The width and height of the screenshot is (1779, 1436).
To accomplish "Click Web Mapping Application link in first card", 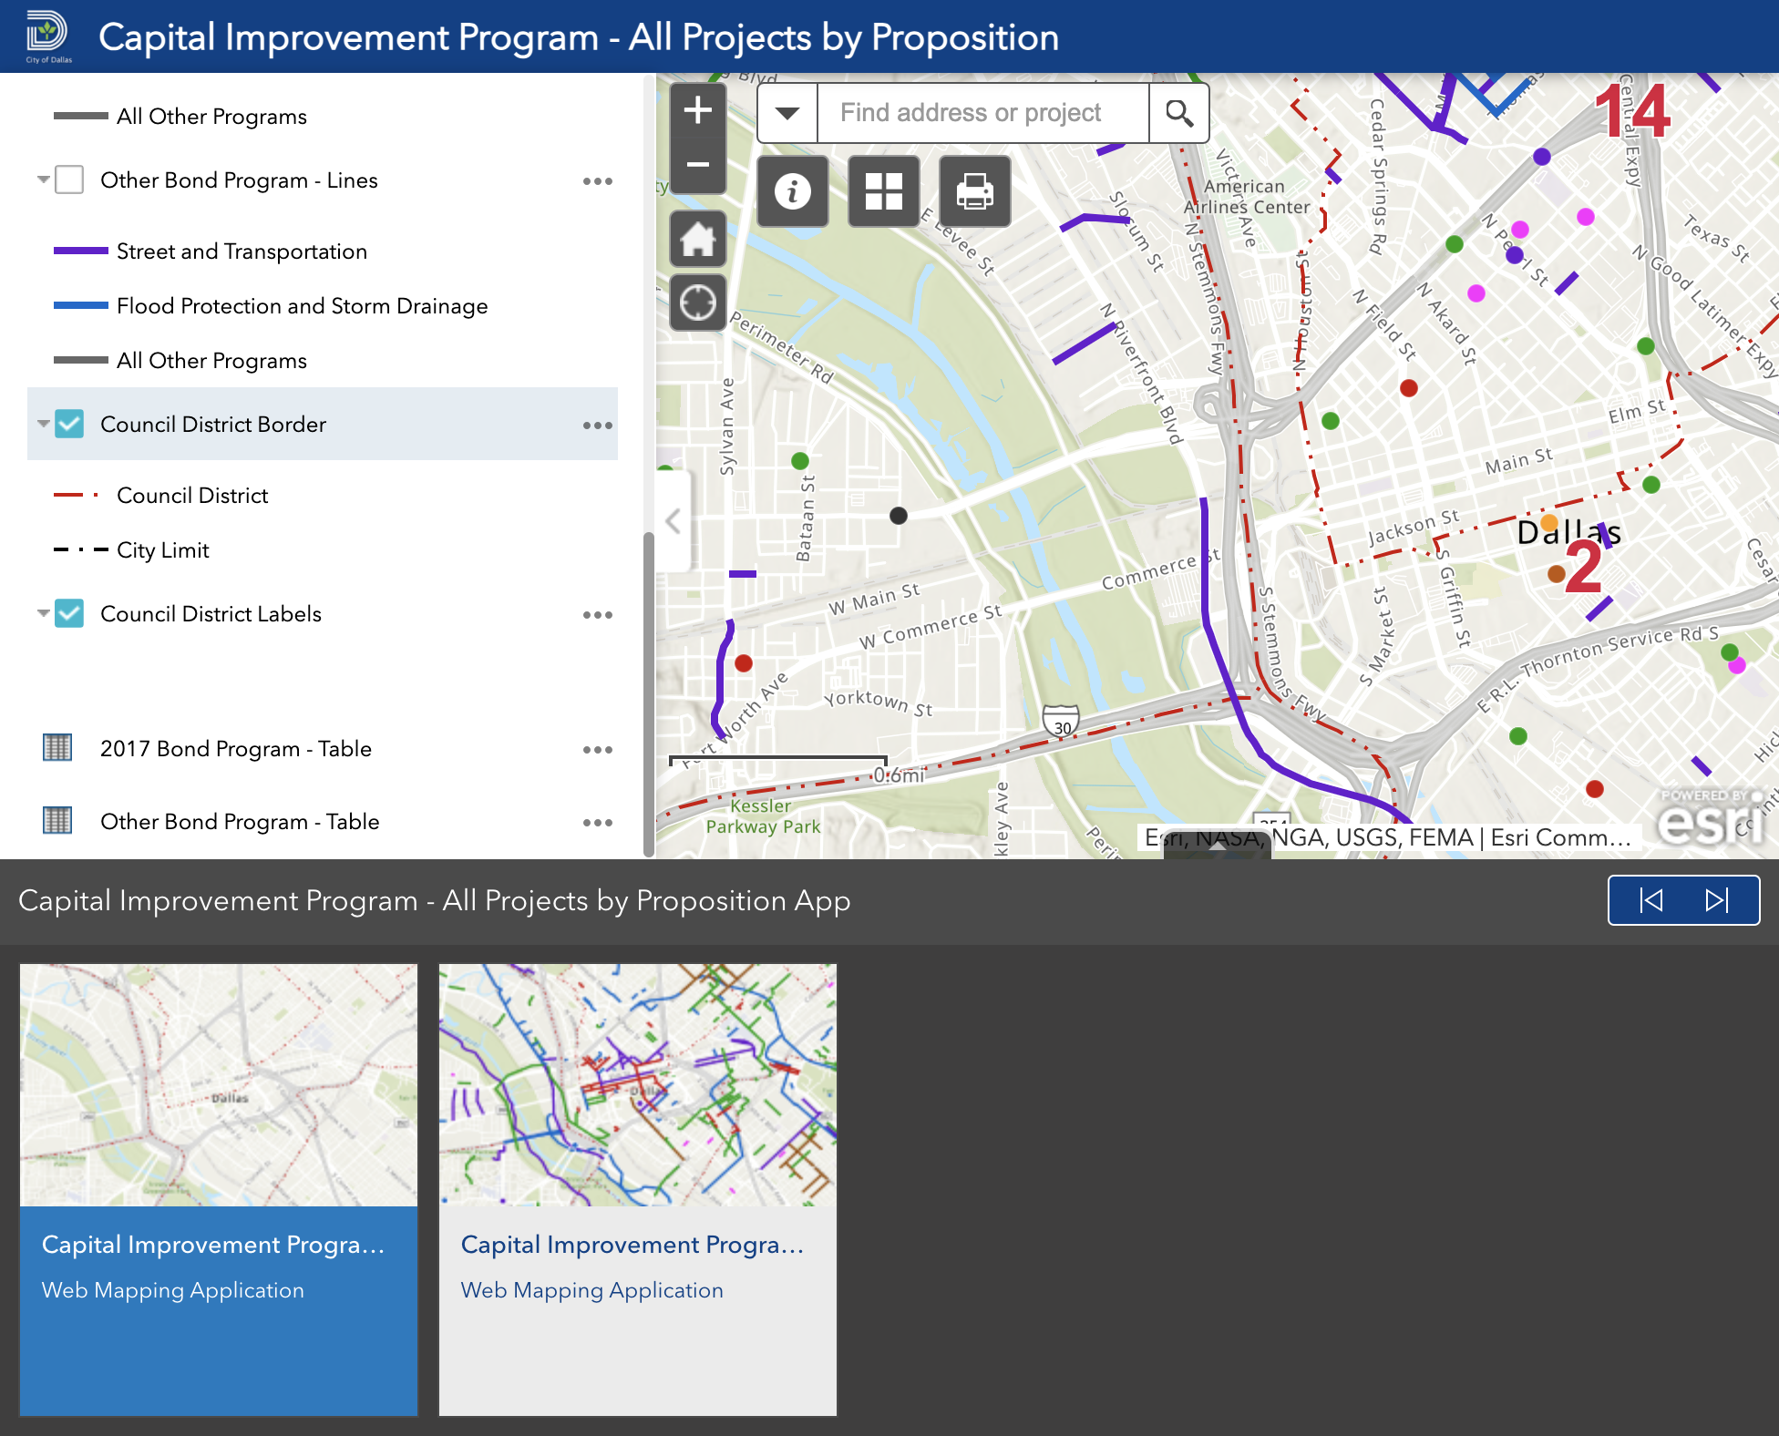I will 173,1290.
